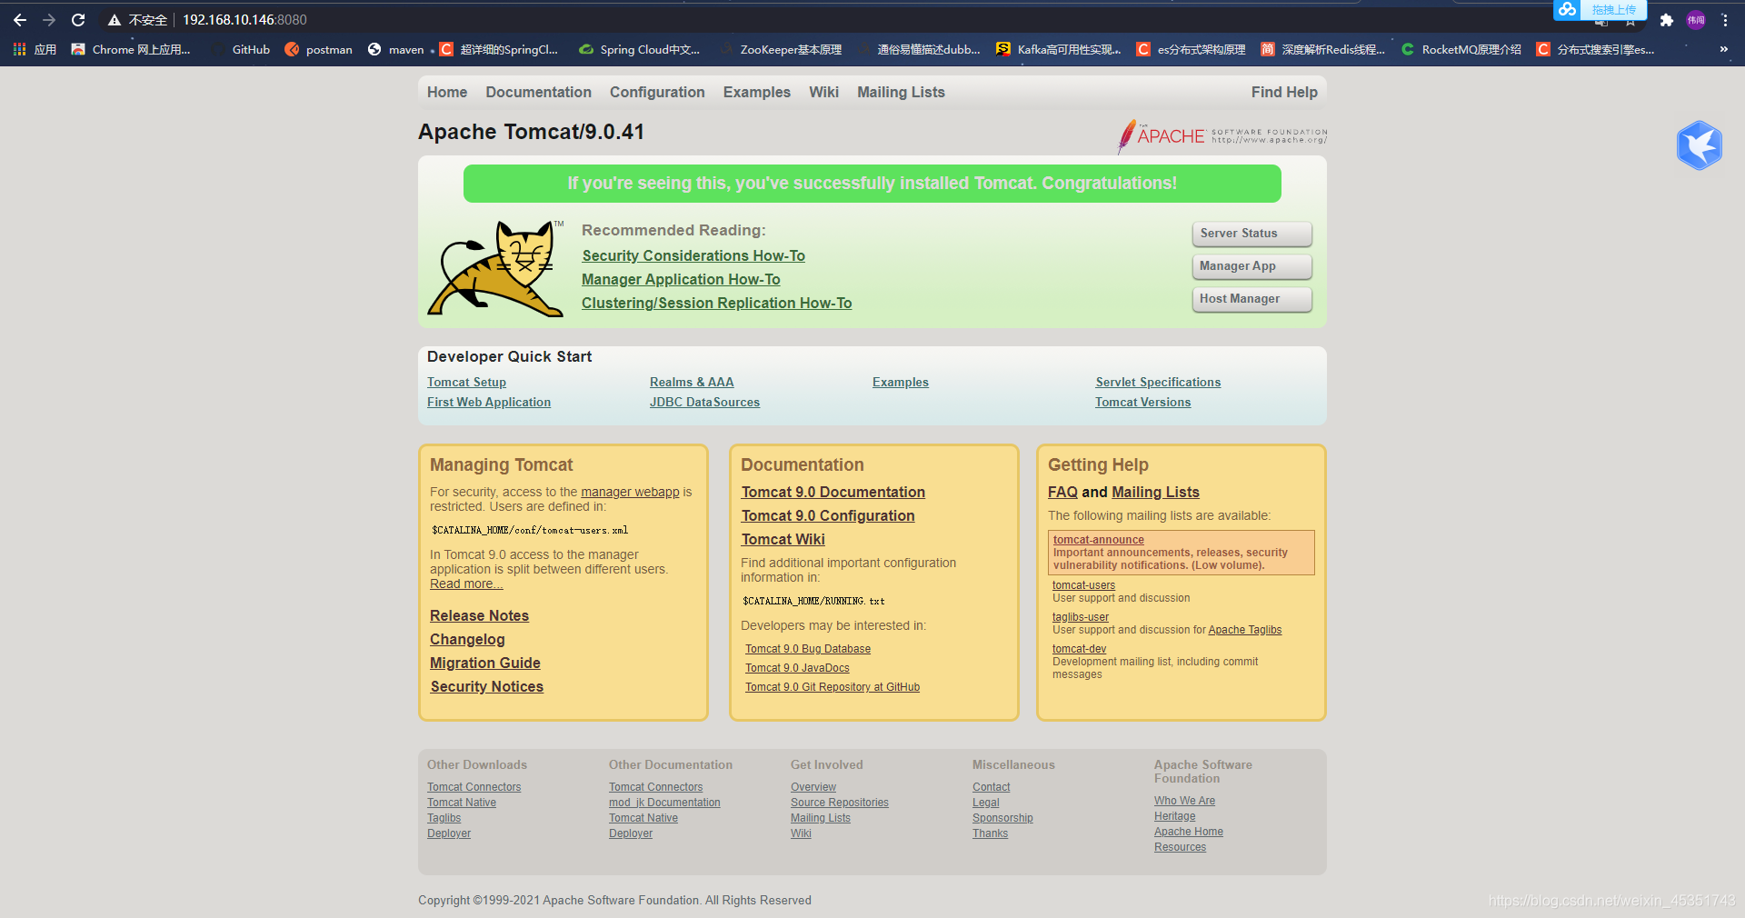The height and width of the screenshot is (918, 1745).
Task: Open the Mailing Lists nav item
Action: (x=901, y=92)
